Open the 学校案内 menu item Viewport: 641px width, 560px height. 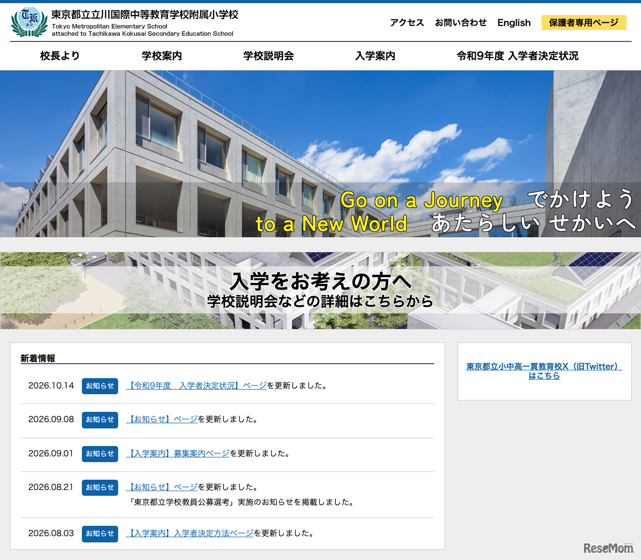click(x=162, y=56)
